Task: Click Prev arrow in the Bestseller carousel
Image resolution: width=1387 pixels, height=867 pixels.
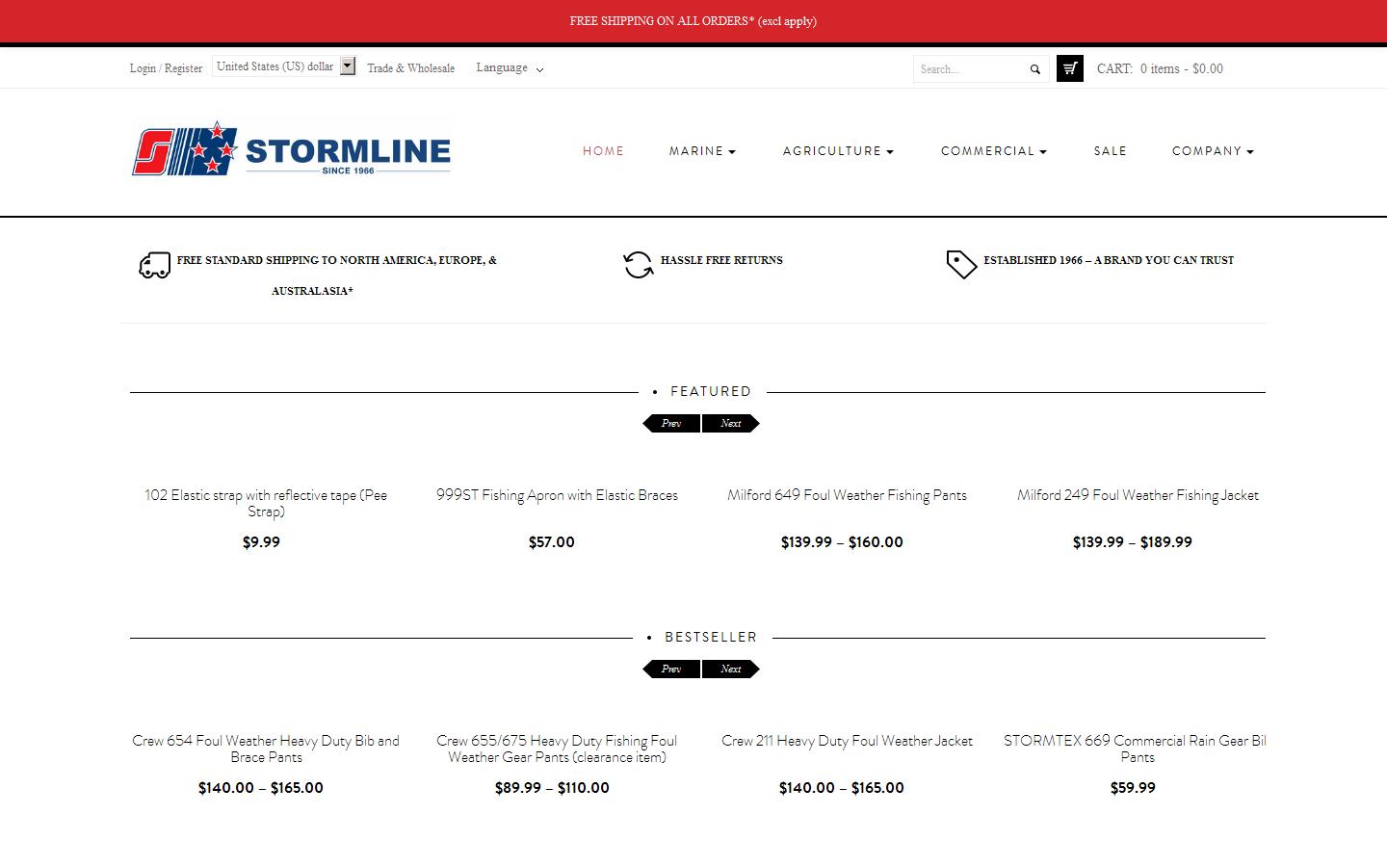Action: pyautogui.click(x=670, y=669)
